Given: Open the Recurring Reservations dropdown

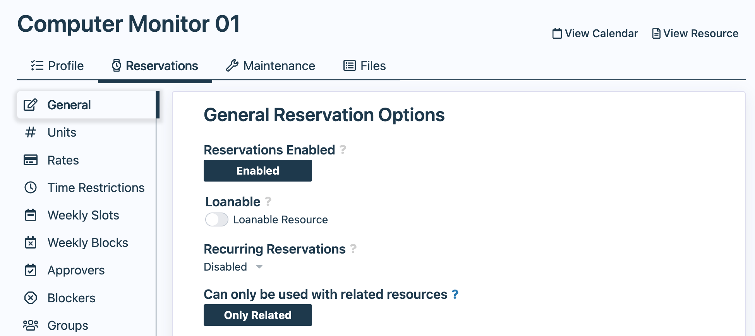Looking at the screenshot, I should point(233,267).
